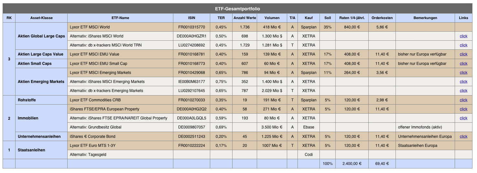The width and height of the screenshot is (477, 173).
Task: Click link for iShares FTSE/EPRA European Property
Action: point(463,109)
